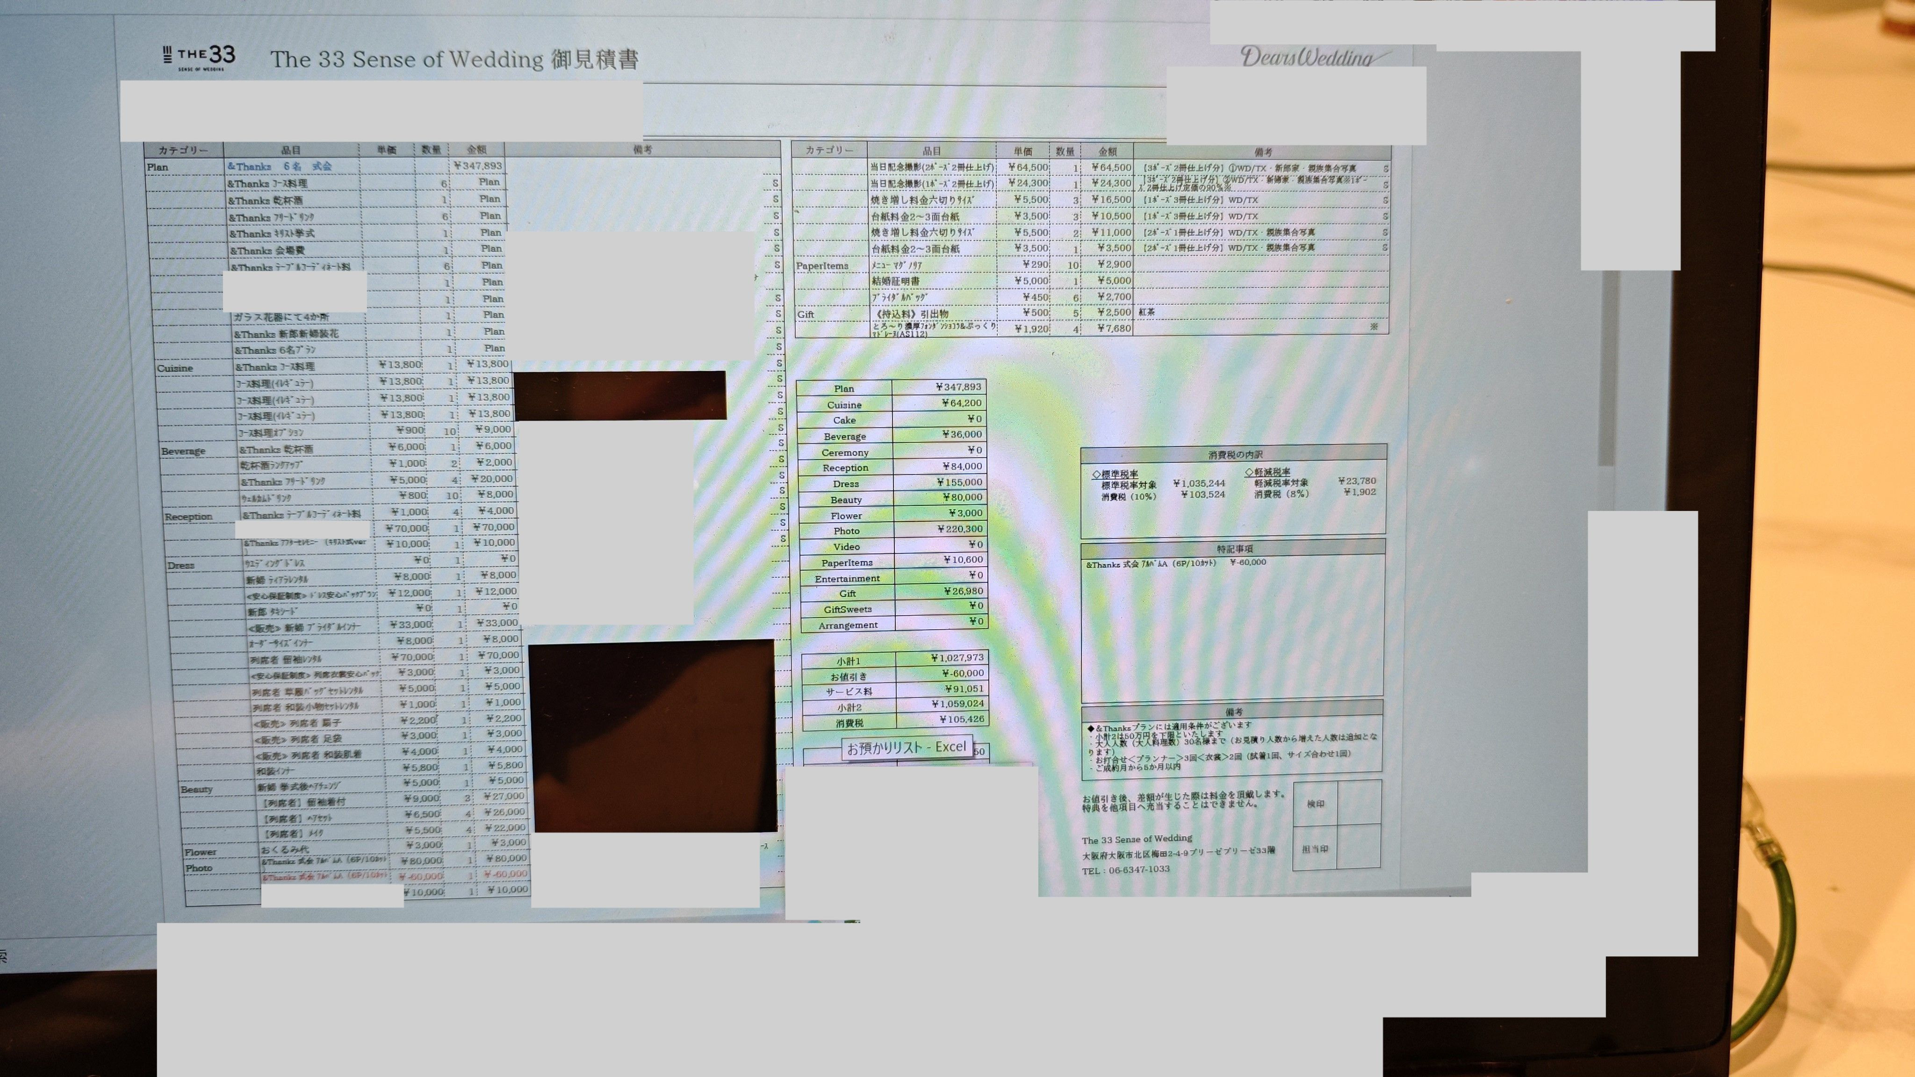
Task: Click the Gift total ¥26,980 in the summary
Action: 964,591
